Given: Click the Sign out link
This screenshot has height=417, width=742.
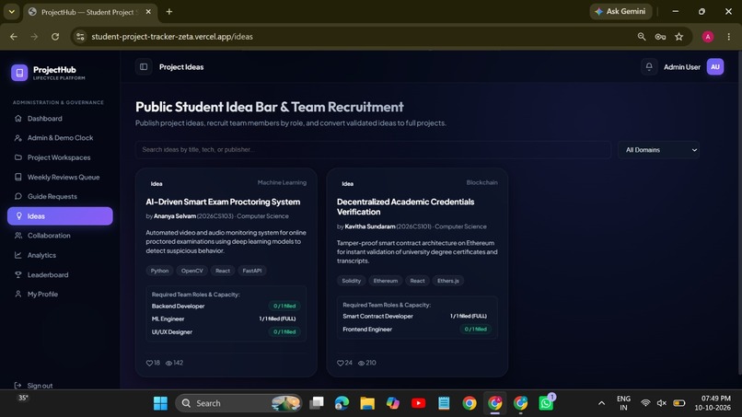Looking at the screenshot, I should coord(33,386).
